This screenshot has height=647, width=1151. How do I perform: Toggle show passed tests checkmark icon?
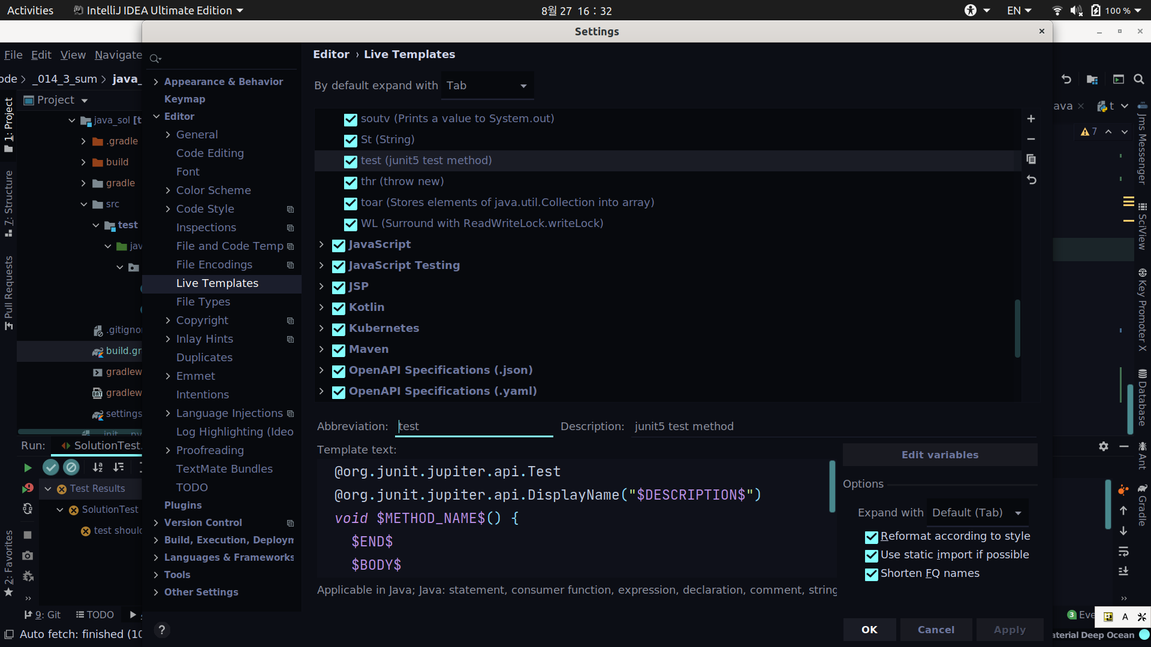pyautogui.click(x=51, y=467)
